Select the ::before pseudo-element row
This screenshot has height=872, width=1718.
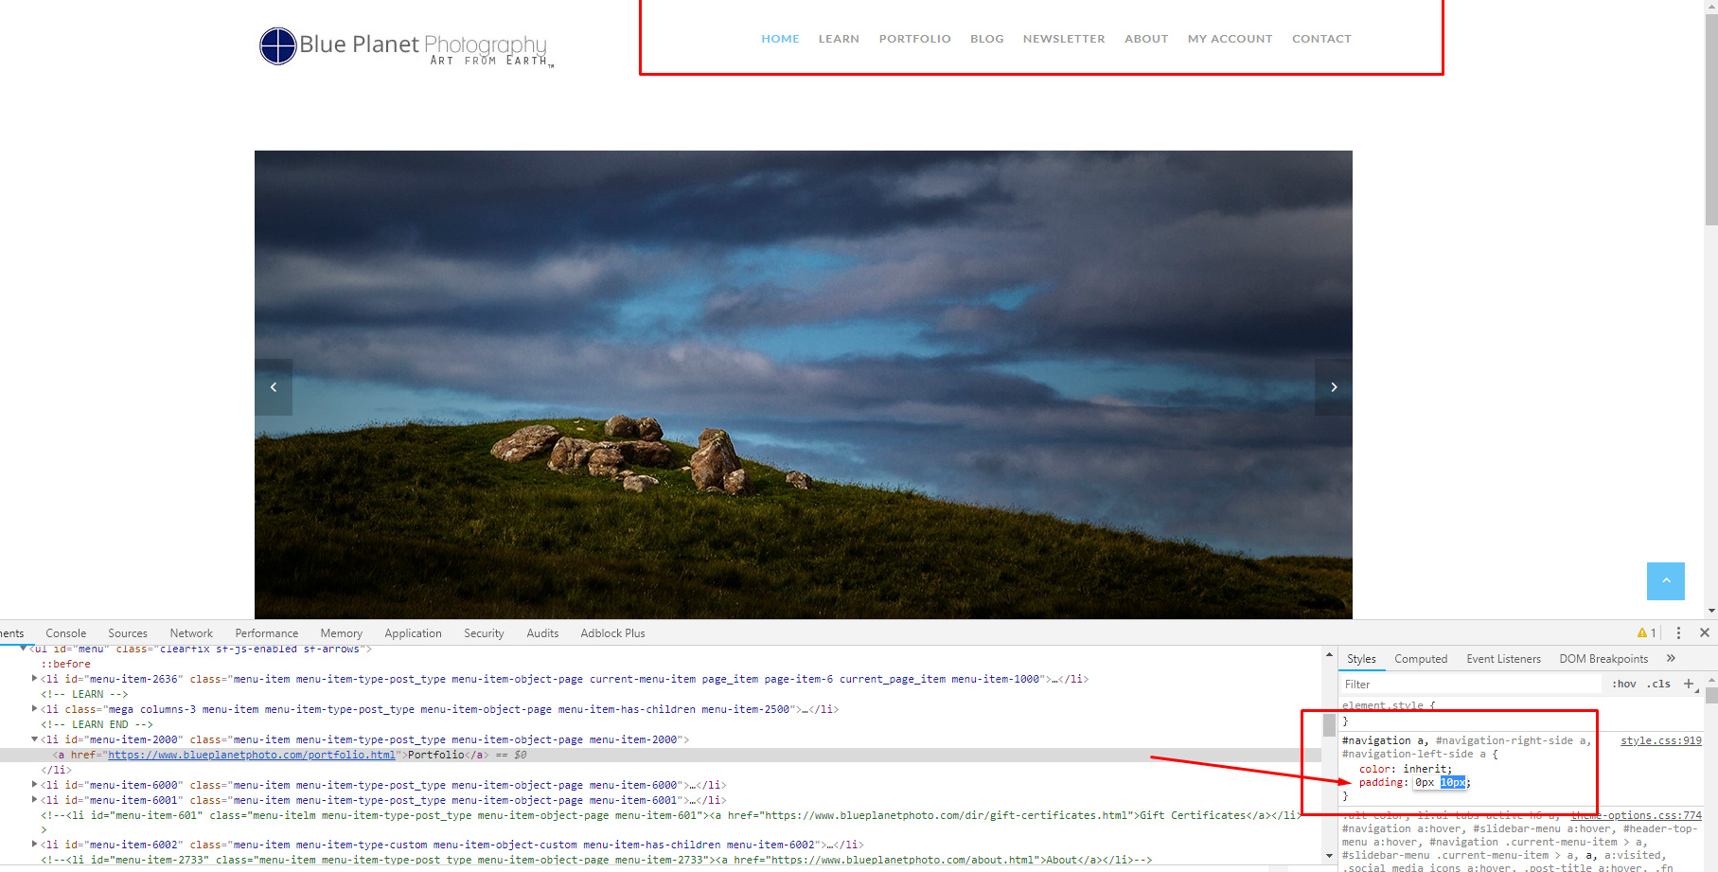click(66, 664)
